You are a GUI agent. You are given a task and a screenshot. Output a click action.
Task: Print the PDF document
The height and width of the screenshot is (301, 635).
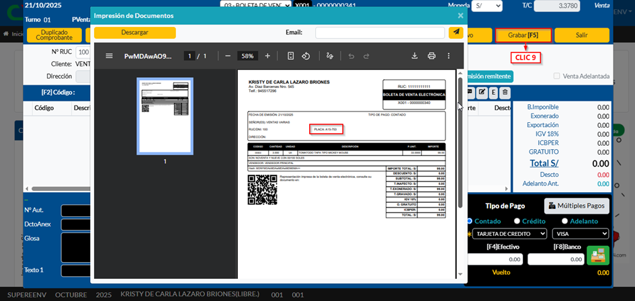pos(431,56)
